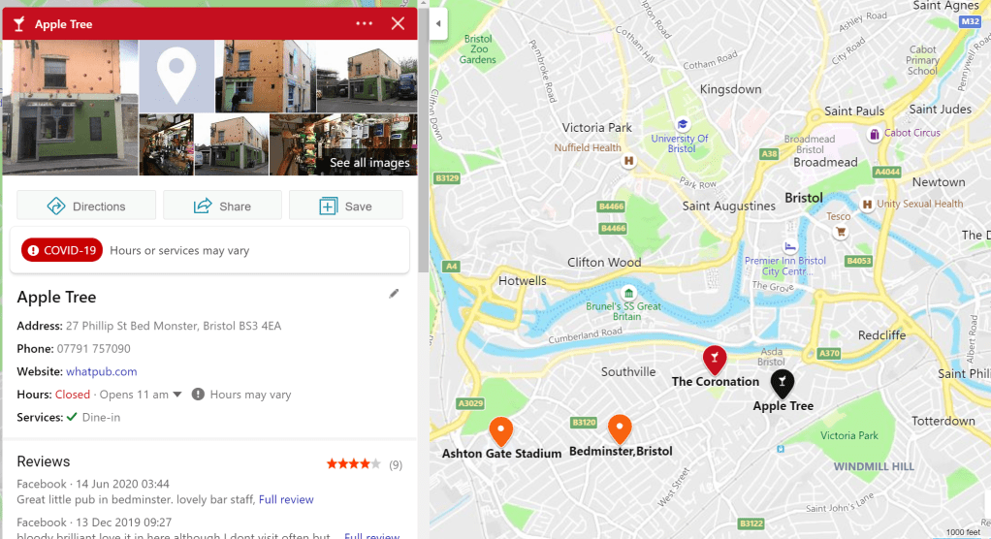Viewport: 991px width, 539px height.
Task: Get Directions to Apple Tree
Action: tap(86, 206)
